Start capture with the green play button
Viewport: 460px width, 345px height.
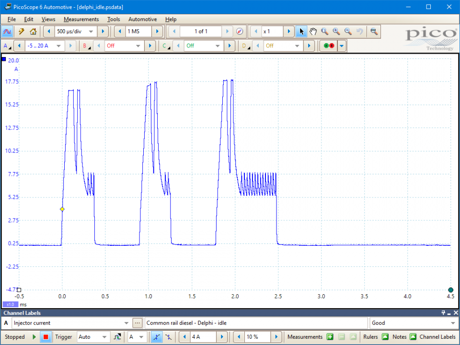point(34,337)
